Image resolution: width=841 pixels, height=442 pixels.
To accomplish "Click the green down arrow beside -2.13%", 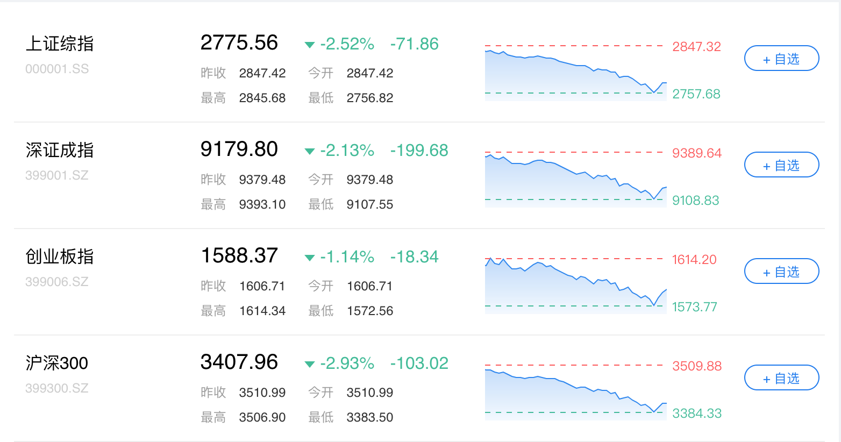I will point(309,151).
